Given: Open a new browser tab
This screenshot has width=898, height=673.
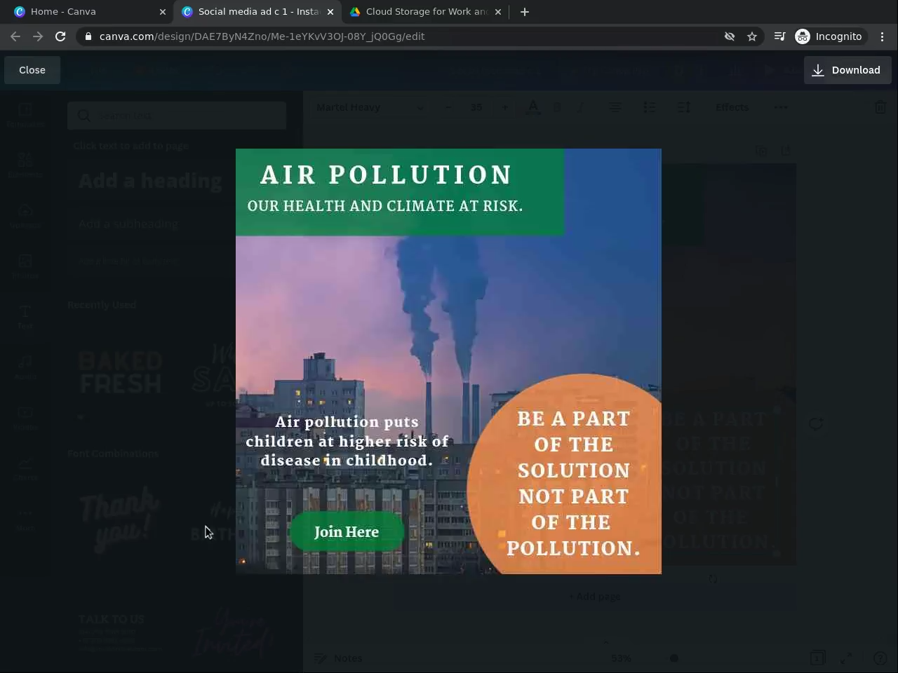Looking at the screenshot, I should pyautogui.click(x=525, y=12).
